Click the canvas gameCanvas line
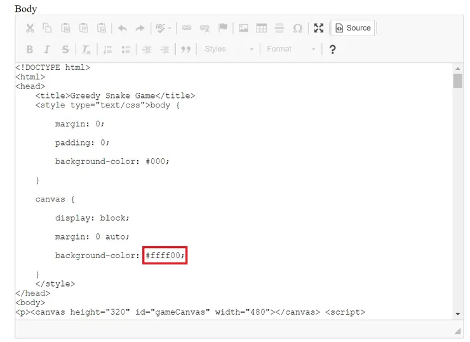The image size is (470, 342). (x=191, y=312)
